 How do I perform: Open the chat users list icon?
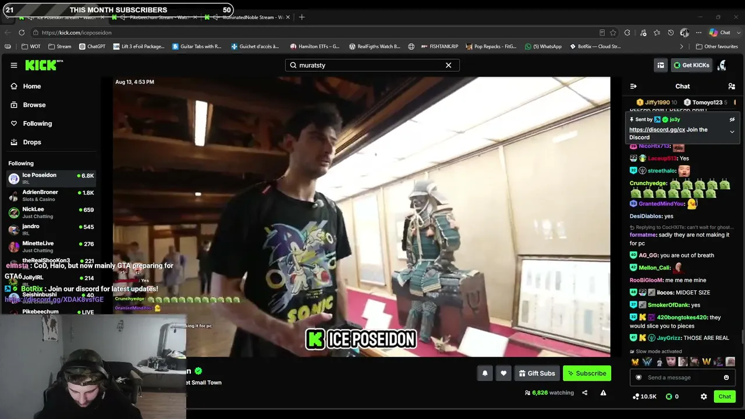coord(732,86)
